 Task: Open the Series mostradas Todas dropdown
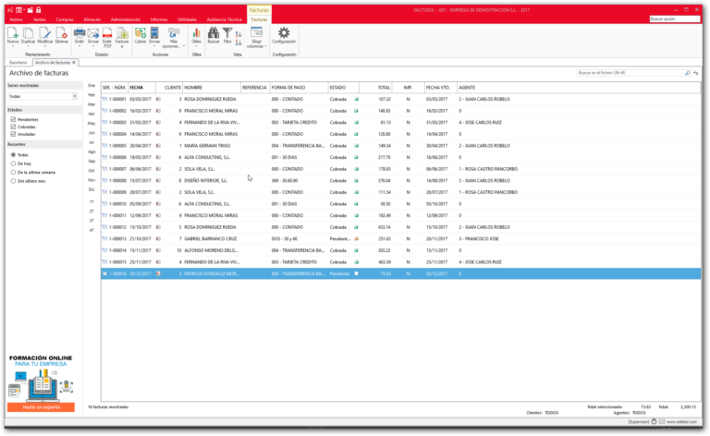coord(43,96)
